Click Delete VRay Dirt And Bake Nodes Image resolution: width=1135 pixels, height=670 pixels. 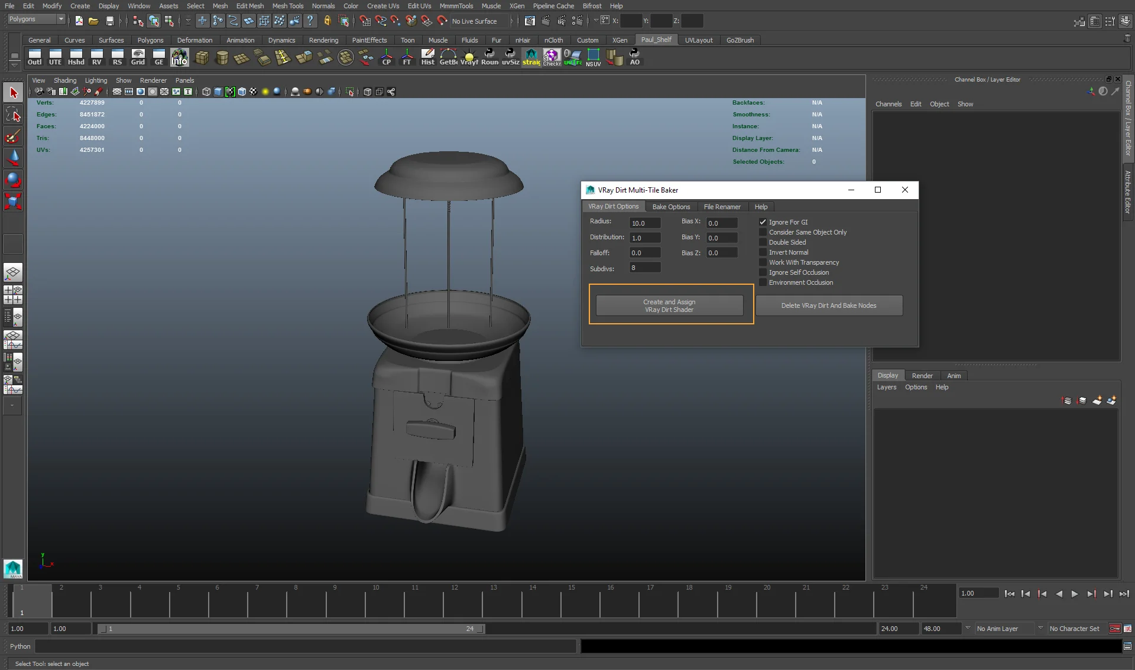coord(828,305)
